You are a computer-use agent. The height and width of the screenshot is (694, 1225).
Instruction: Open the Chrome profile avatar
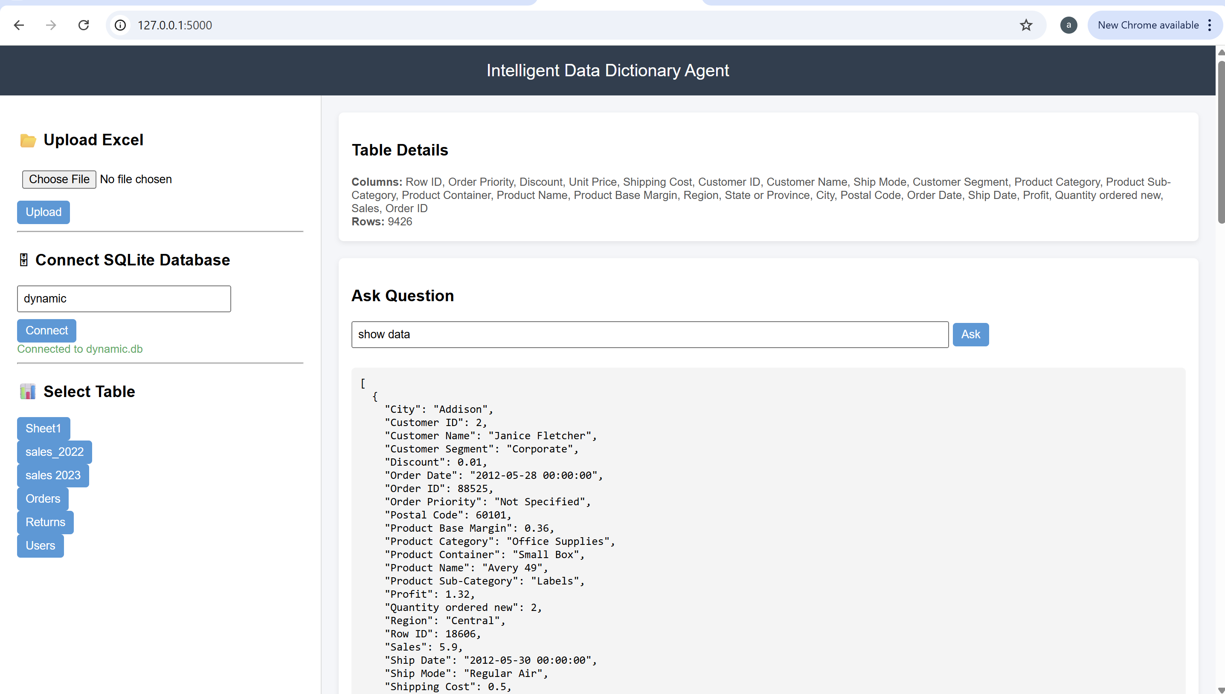coord(1068,25)
